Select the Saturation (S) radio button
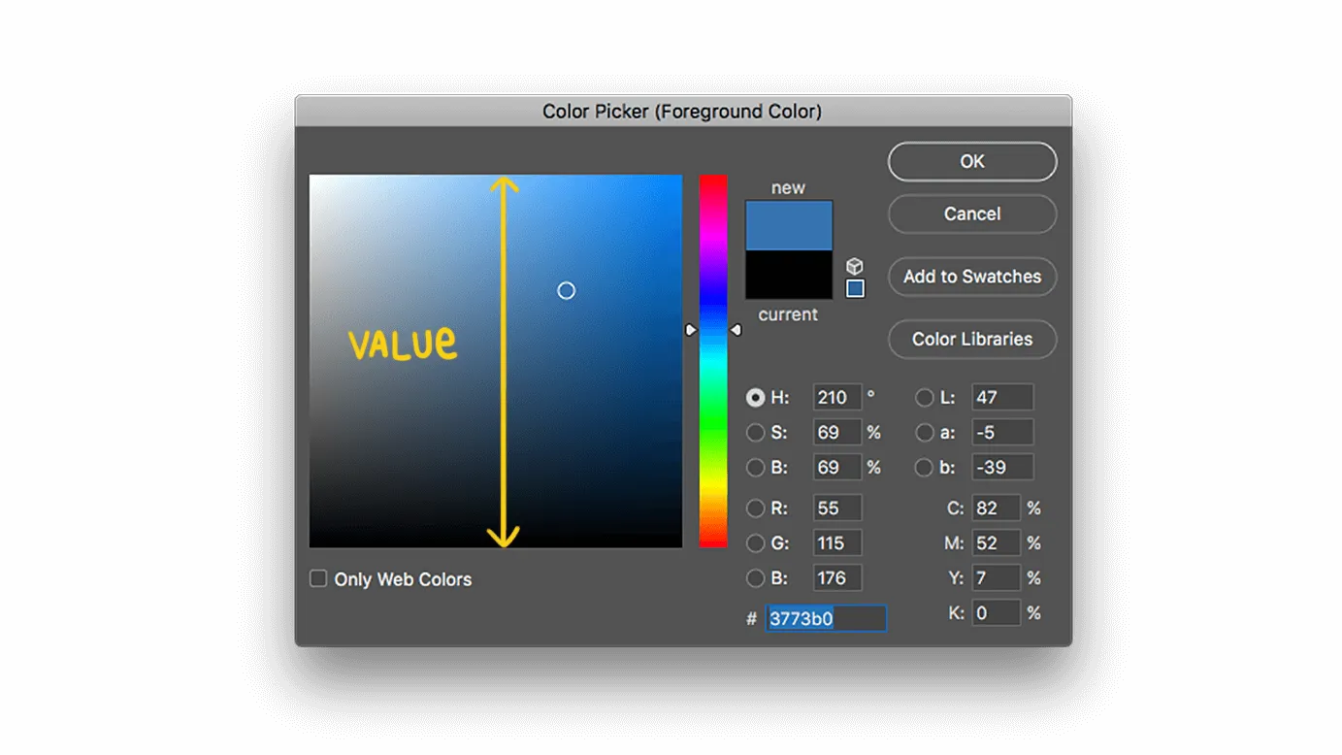This screenshot has width=1342, height=755. 755,432
